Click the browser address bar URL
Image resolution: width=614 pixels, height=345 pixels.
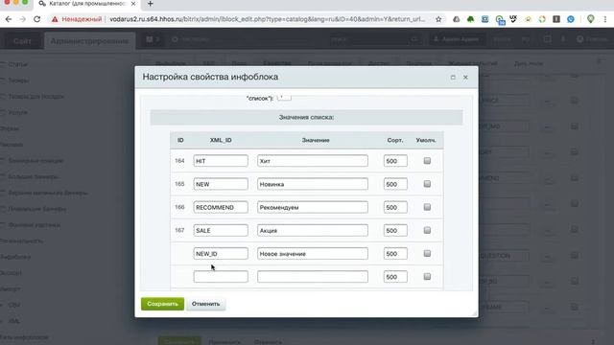[x=267, y=19]
